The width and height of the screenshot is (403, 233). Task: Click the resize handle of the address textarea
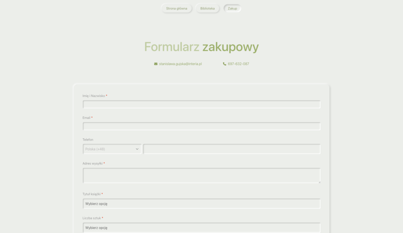pyautogui.click(x=319, y=182)
